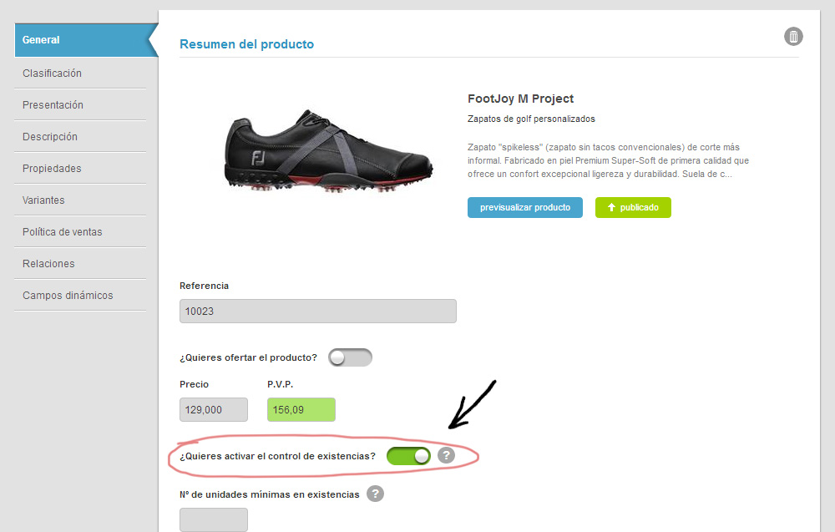Click the Precio input field
This screenshot has width=835, height=532.
click(x=213, y=410)
